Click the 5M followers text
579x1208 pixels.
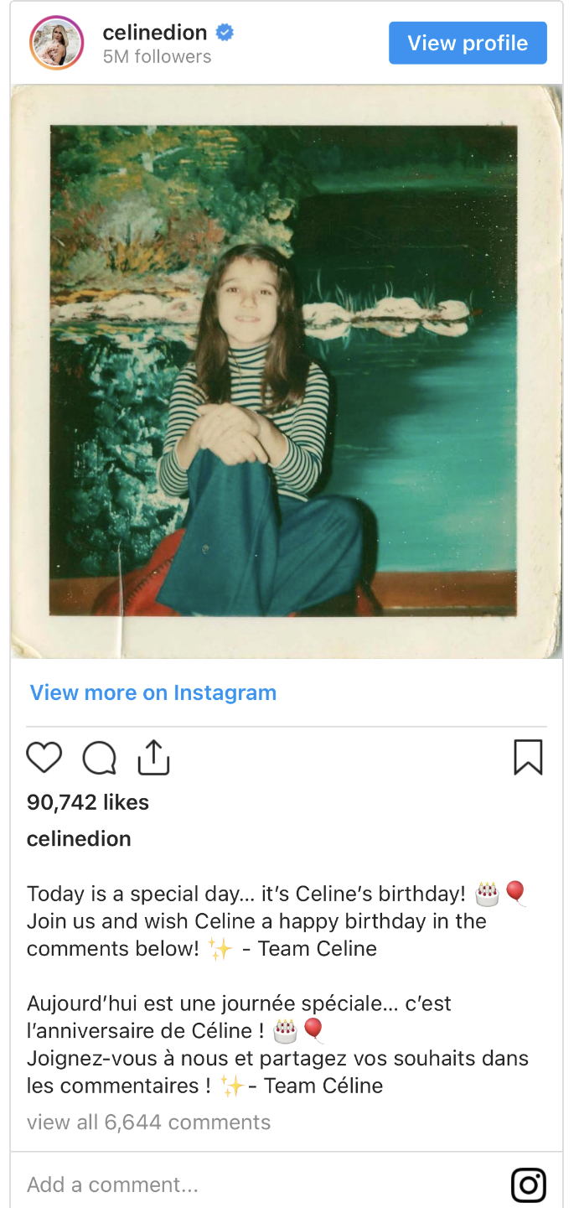coord(157,57)
